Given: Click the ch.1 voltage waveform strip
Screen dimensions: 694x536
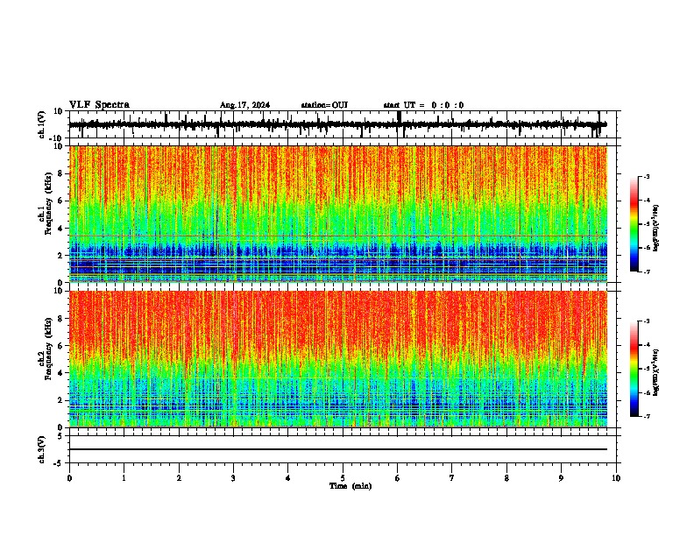Looking at the screenshot, I should [x=338, y=124].
